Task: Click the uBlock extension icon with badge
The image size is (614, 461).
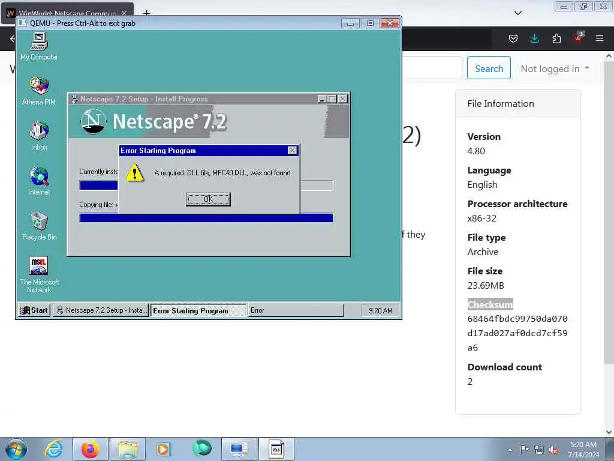Action: [578, 38]
